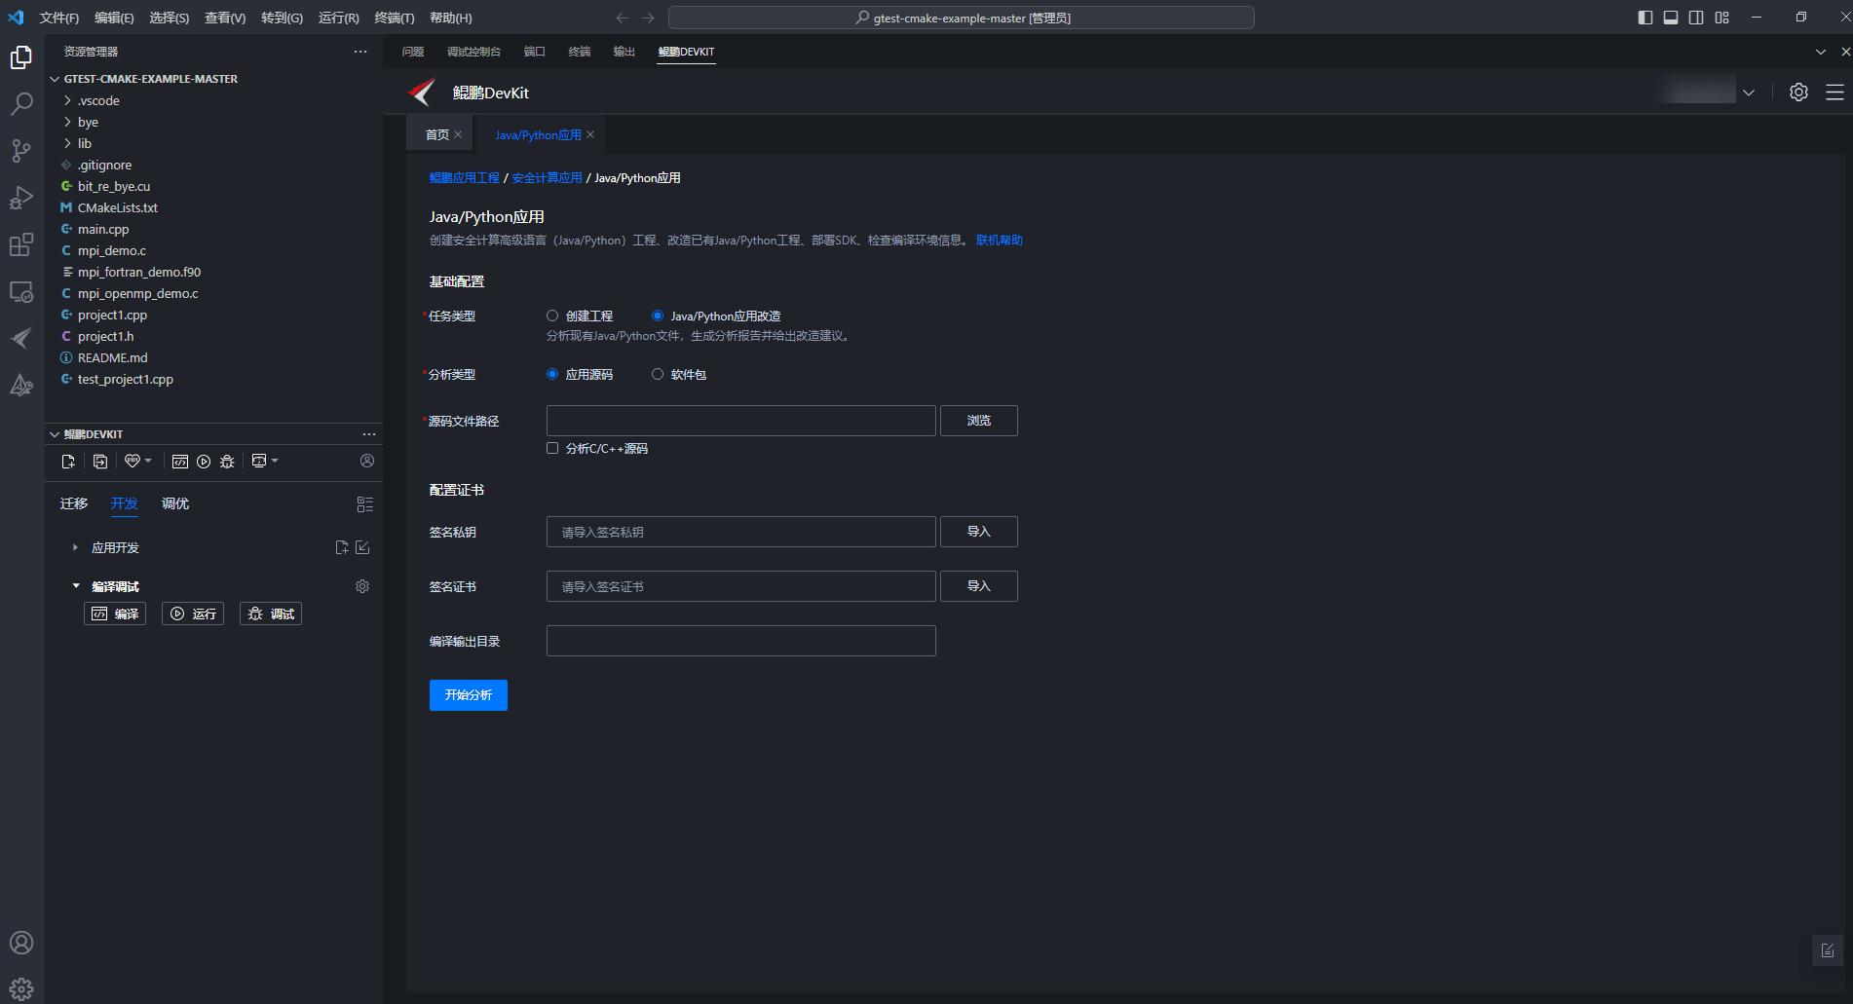This screenshot has height=1004, width=1853.
Task: Toggle panel layout icon in title bar
Action: point(1671,18)
